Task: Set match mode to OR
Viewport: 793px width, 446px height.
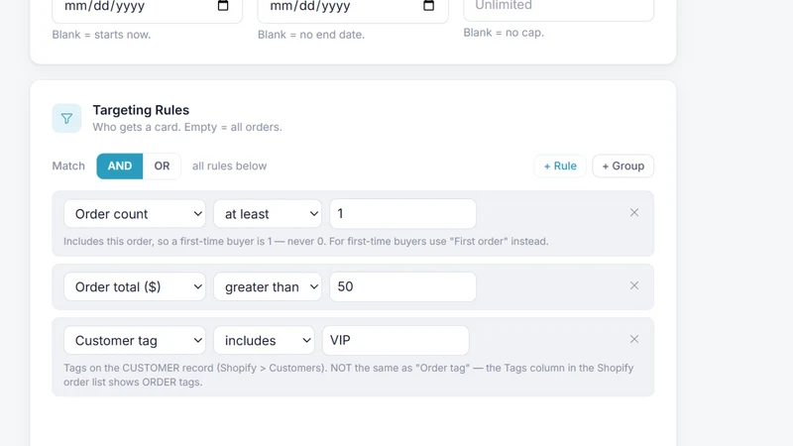Action: tap(162, 166)
